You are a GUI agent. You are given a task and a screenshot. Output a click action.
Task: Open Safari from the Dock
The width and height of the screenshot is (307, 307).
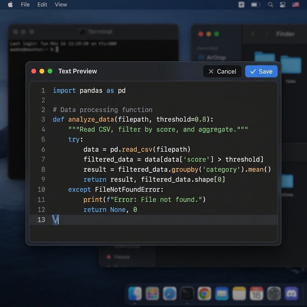pyautogui.click(x=170, y=294)
